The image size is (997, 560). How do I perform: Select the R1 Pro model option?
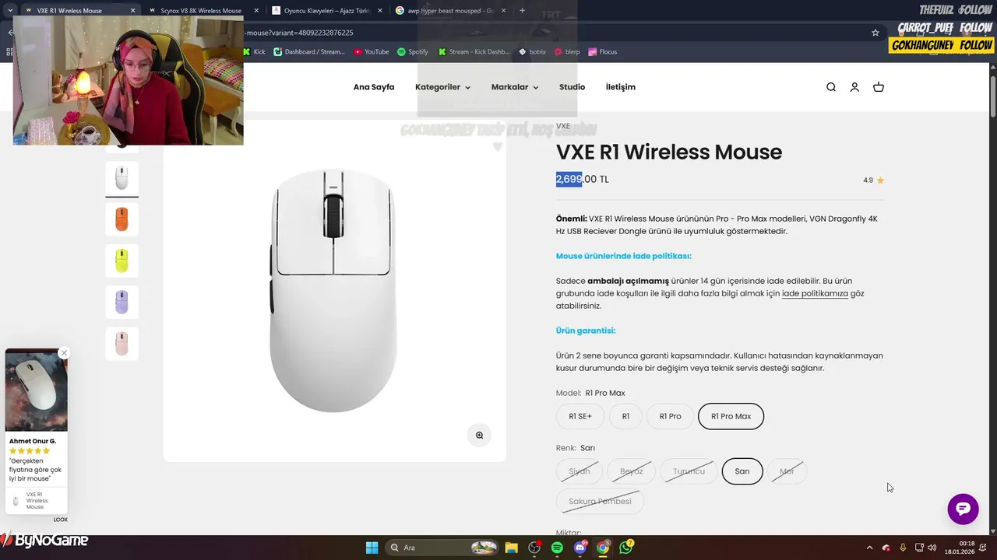[x=670, y=416]
